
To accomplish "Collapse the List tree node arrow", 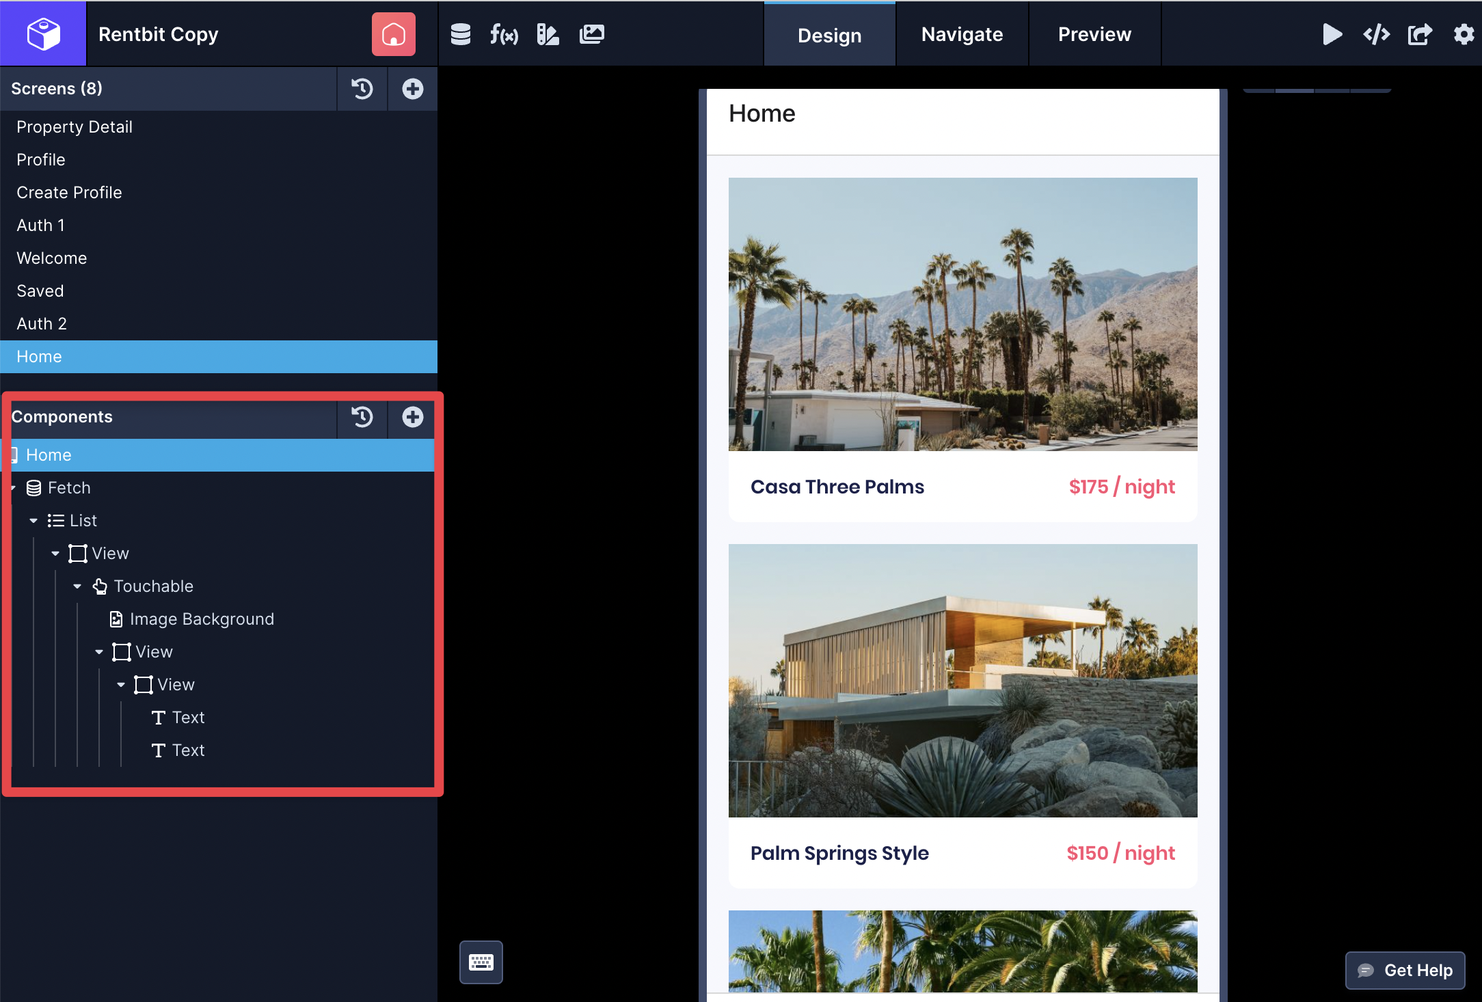I will point(33,521).
